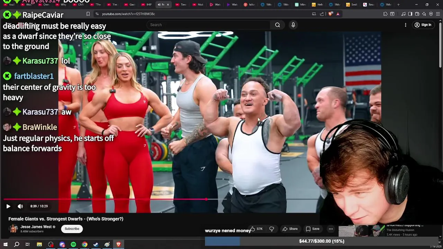Switch to the 'Resu' tab
Screen dimensions: 443x249
pos(369,4)
